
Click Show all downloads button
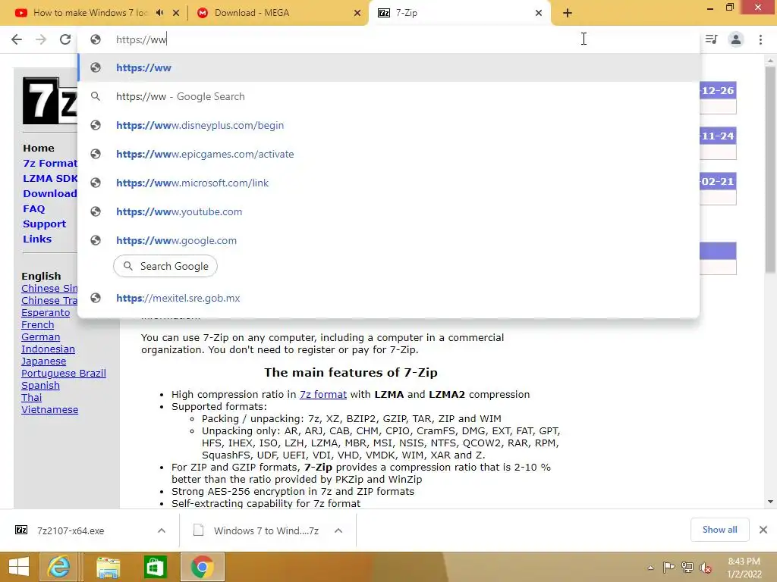click(719, 530)
